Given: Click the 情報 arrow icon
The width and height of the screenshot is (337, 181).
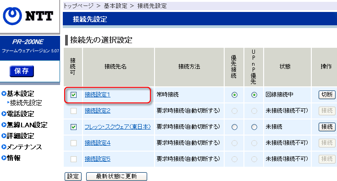Looking at the screenshot, I should (x=4, y=158).
